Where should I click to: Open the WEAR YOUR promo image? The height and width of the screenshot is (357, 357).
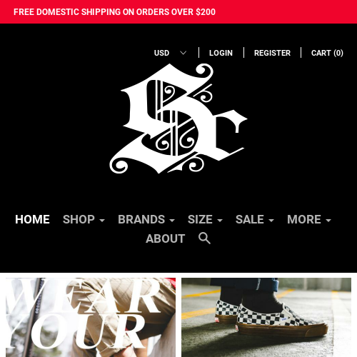pyautogui.click(x=91, y=317)
